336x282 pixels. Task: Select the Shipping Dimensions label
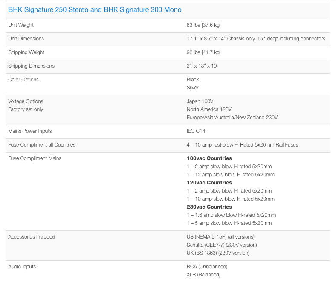31,66
